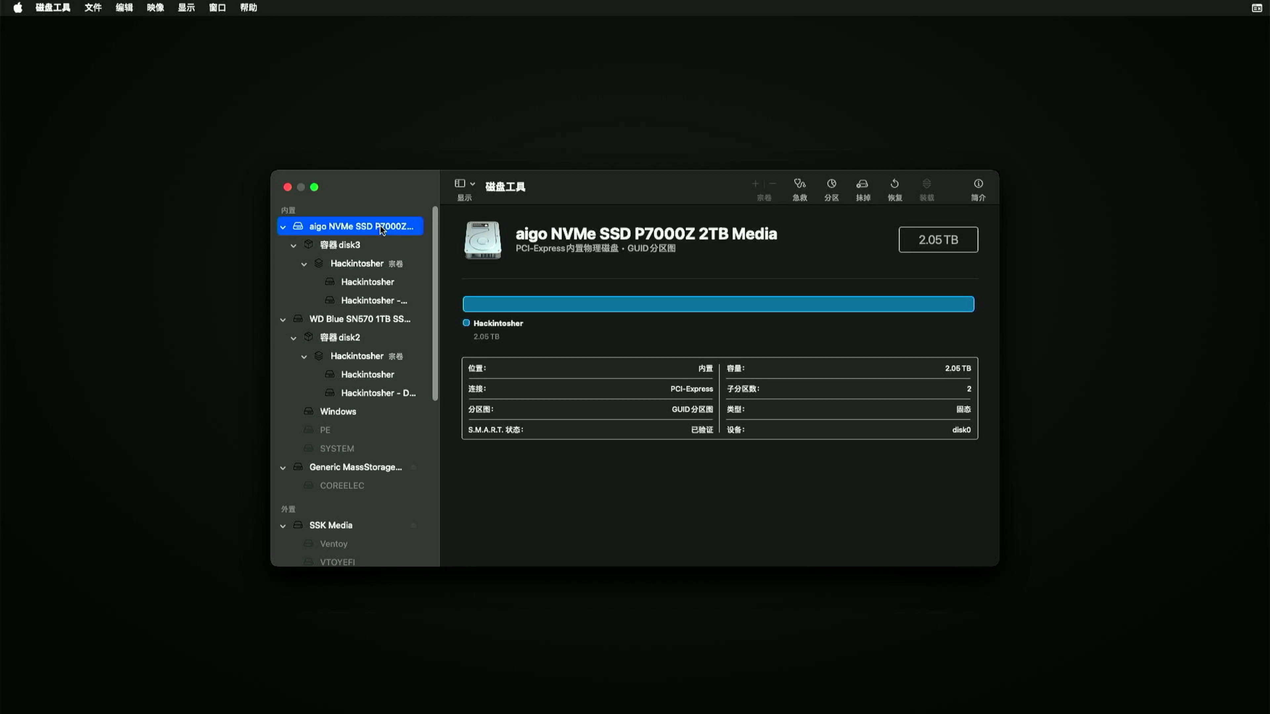Collapse the 容器 disk2 chevron
1270x714 pixels.
[293, 338]
